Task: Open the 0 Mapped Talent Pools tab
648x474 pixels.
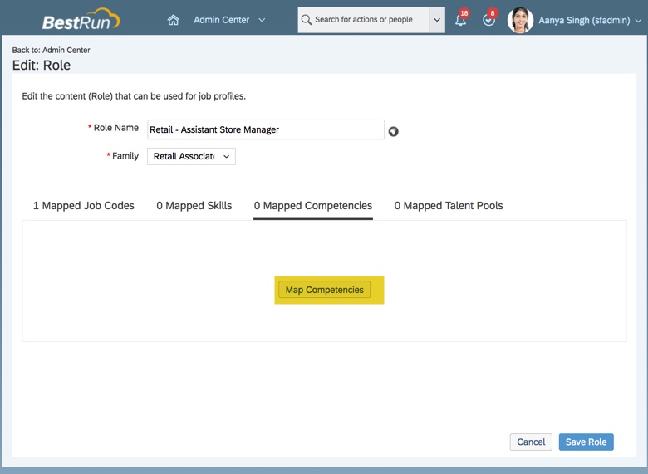Action: [x=449, y=205]
